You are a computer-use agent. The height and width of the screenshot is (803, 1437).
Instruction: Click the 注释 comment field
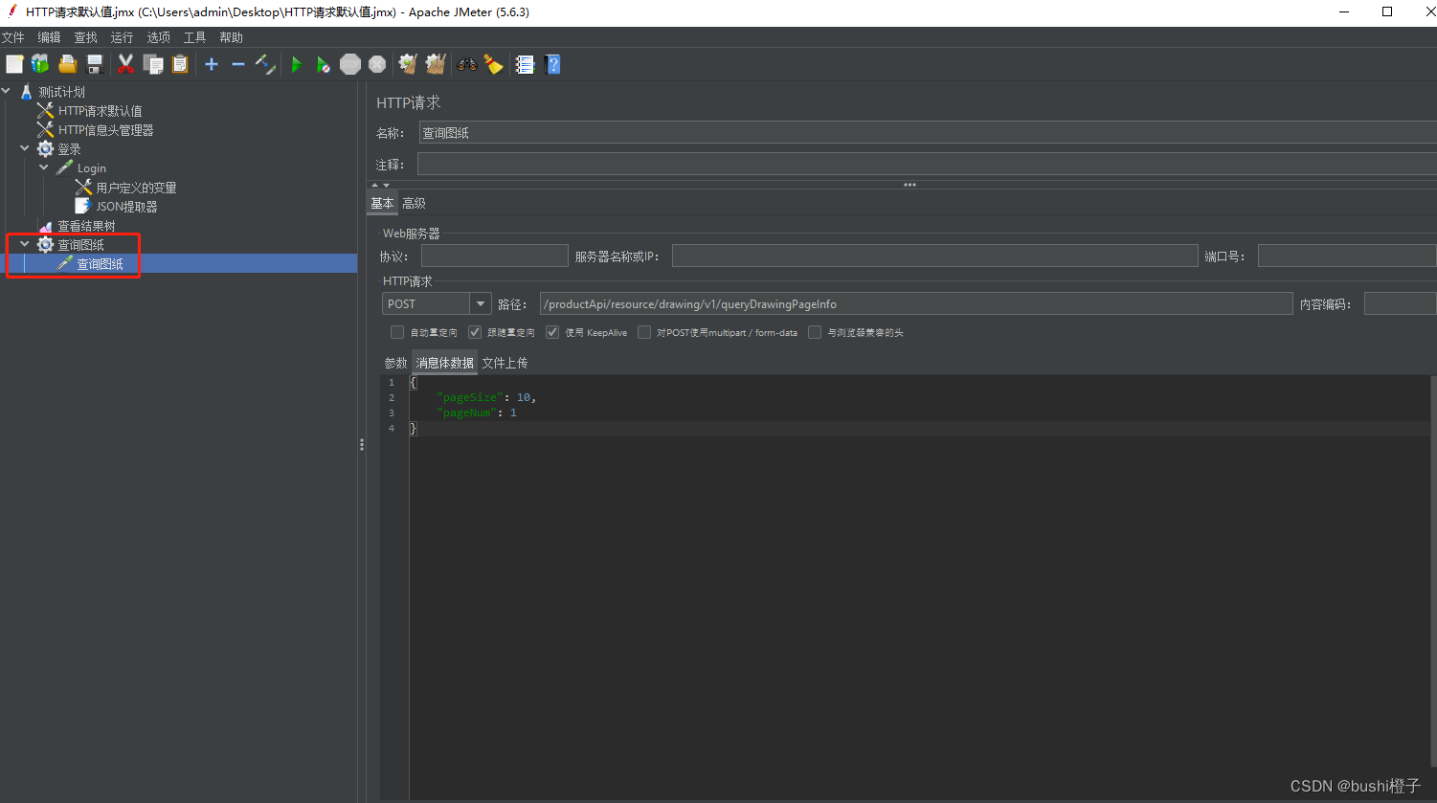coord(927,165)
